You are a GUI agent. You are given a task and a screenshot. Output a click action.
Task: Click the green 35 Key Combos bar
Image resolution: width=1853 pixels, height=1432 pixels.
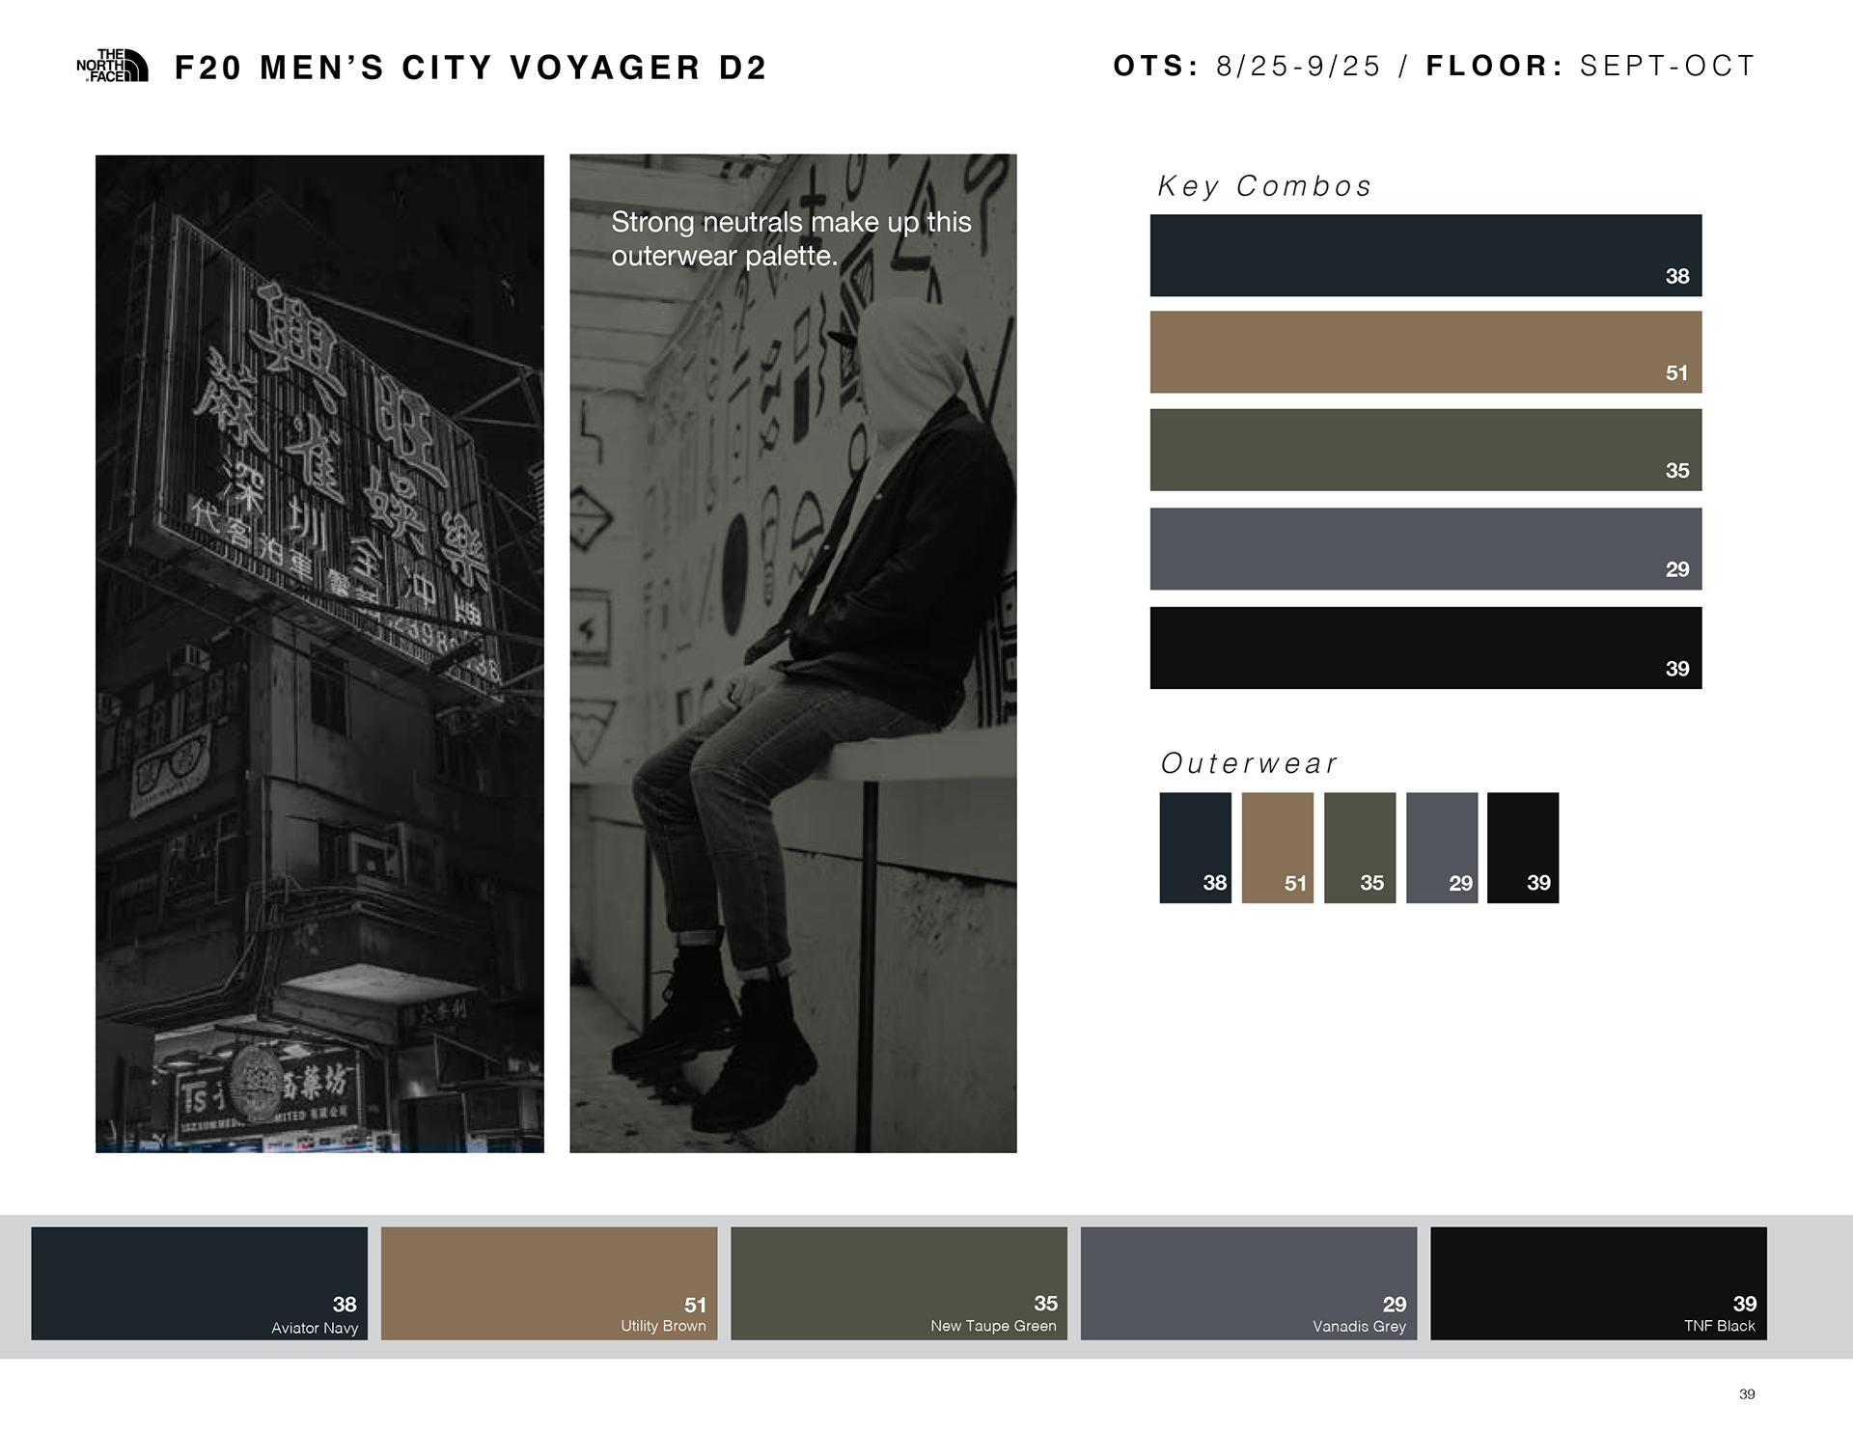pos(1425,450)
